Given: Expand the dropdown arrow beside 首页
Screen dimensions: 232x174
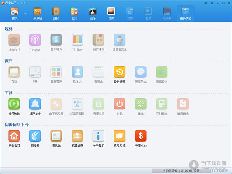Looking at the screenshot, I should (x=26, y=13).
